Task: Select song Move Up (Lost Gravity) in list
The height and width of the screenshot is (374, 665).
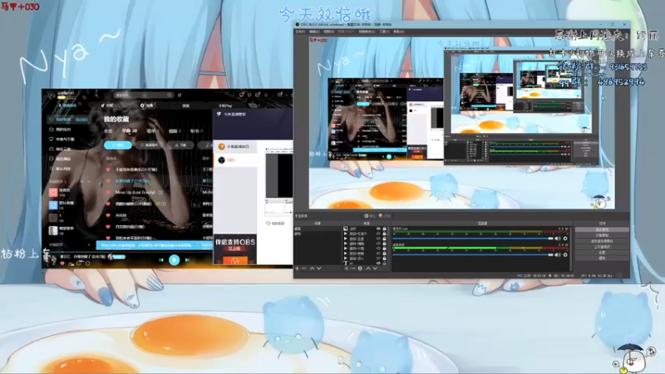Action: (x=135, y=192)
